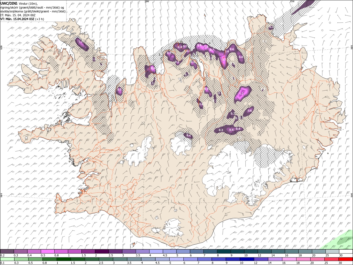This screenshot has width=353, height=265.
Task: Click the '20W' longitude label
Action: coord(147,1)
